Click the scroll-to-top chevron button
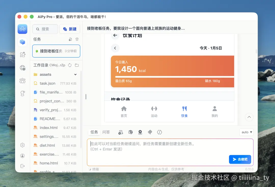 [x=249, y=117]
